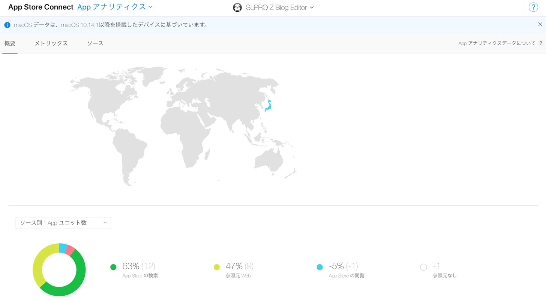Click the App Store の閲覧 label
This screenshot has width=546, height=302.
(346, 276)
